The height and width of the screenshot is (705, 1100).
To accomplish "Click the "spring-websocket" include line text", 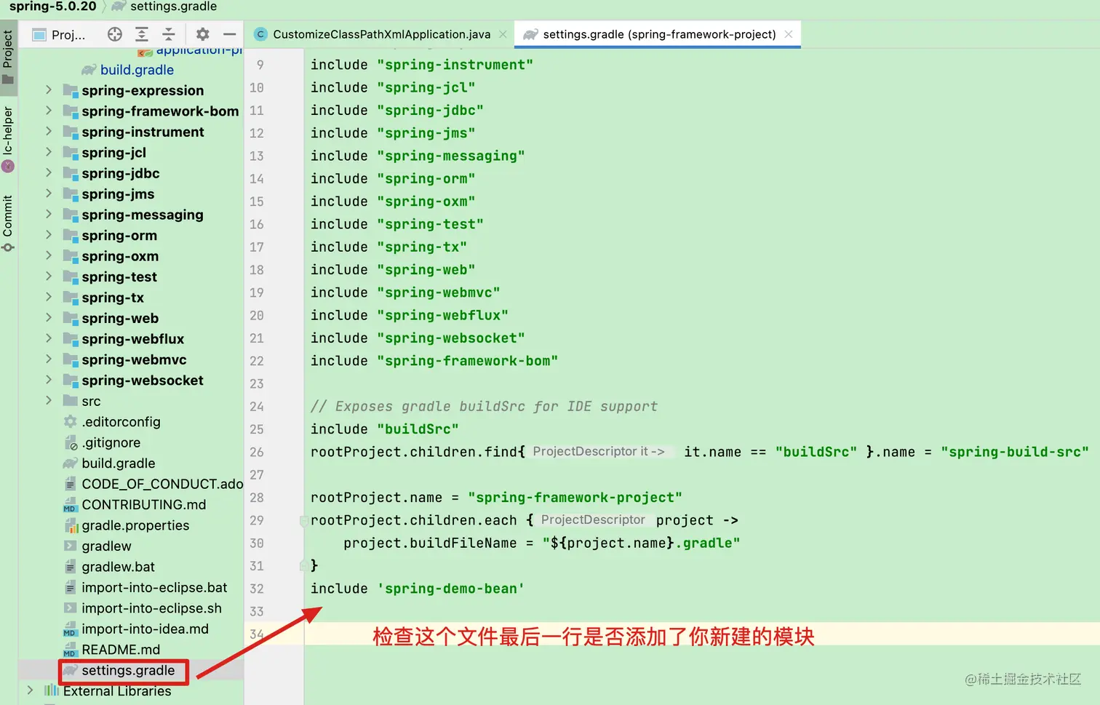I will pos(418,338).
